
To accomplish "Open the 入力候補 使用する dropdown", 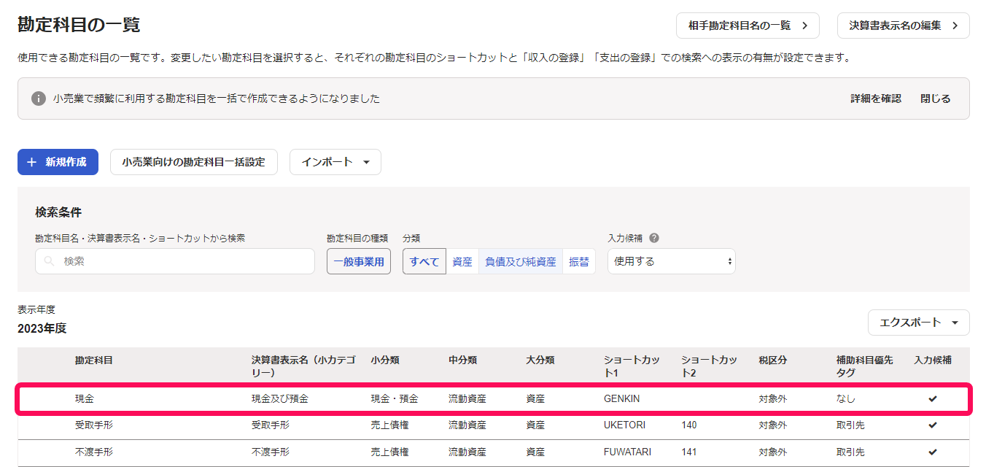I will click(x=671, y=261).
